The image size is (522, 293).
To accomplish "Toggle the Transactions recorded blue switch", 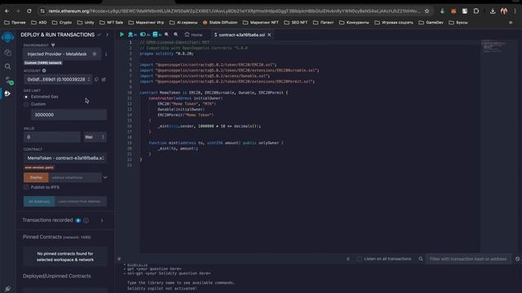I will coord(78,221).
